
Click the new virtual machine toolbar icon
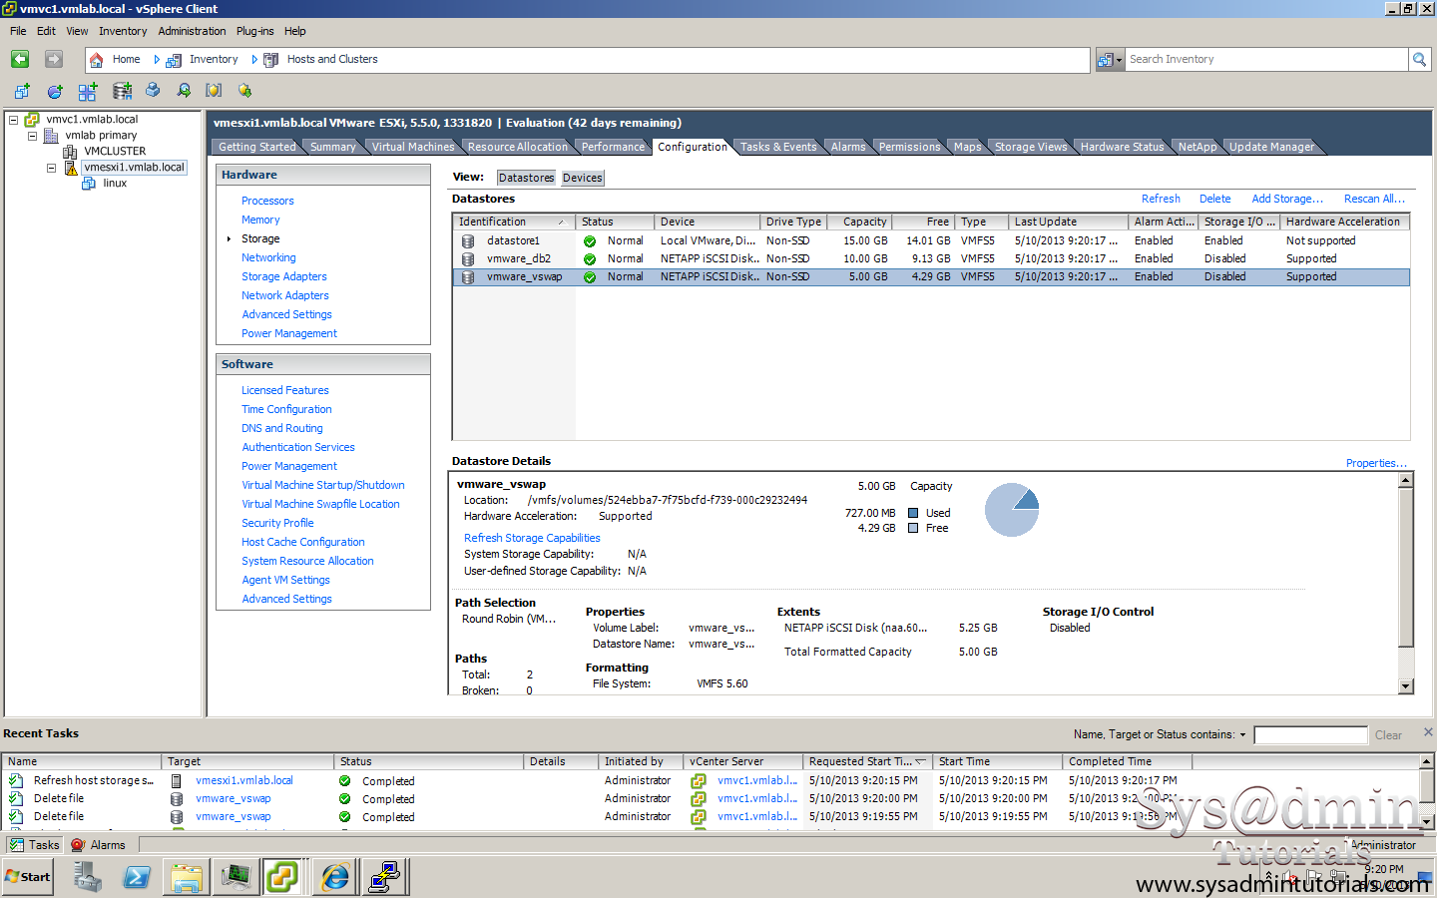(22, 91)
